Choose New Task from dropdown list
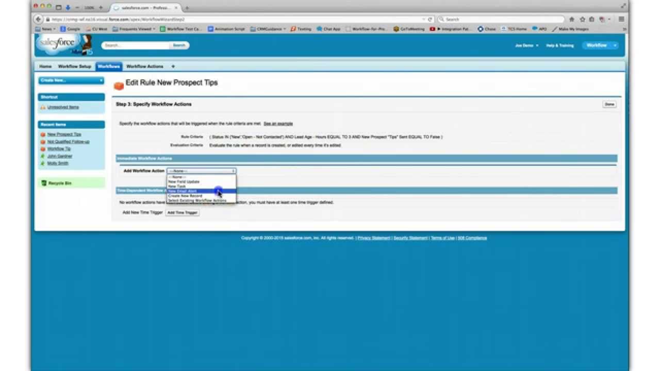The width and height of the screenshot is (660, 371). coord(202,187)
